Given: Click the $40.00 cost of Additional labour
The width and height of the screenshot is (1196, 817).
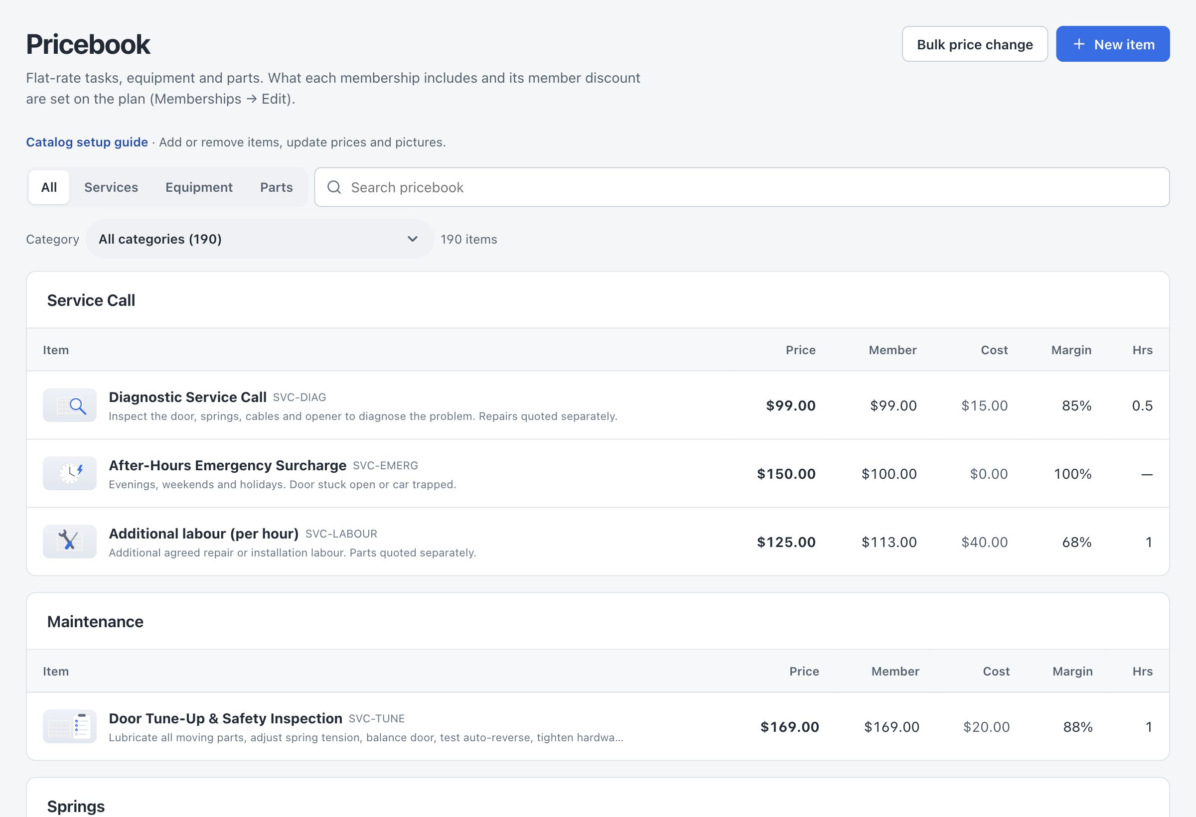Looking at the screenshot, I should click(985, 542).
